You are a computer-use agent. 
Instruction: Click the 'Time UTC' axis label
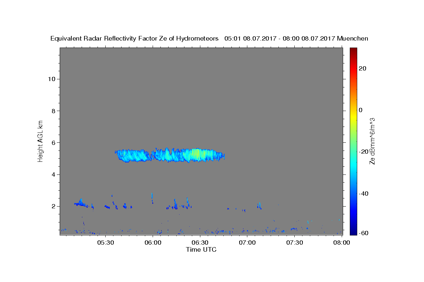click(x=201, y=250)
